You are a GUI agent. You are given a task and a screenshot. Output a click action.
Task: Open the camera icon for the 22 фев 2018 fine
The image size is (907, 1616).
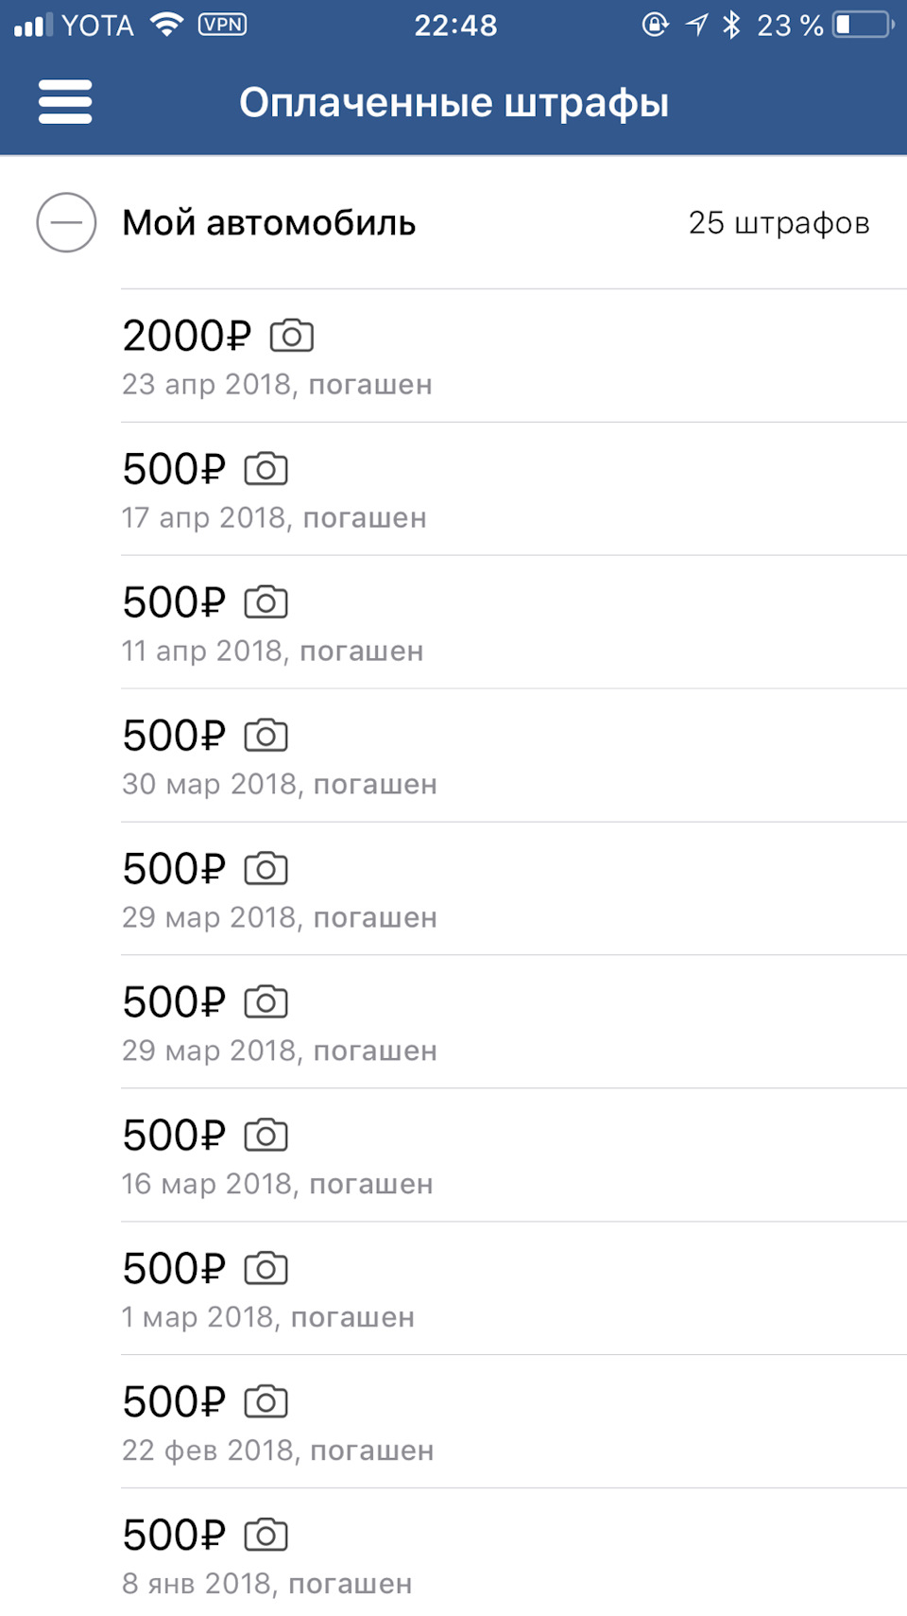tap(266, 1402)
